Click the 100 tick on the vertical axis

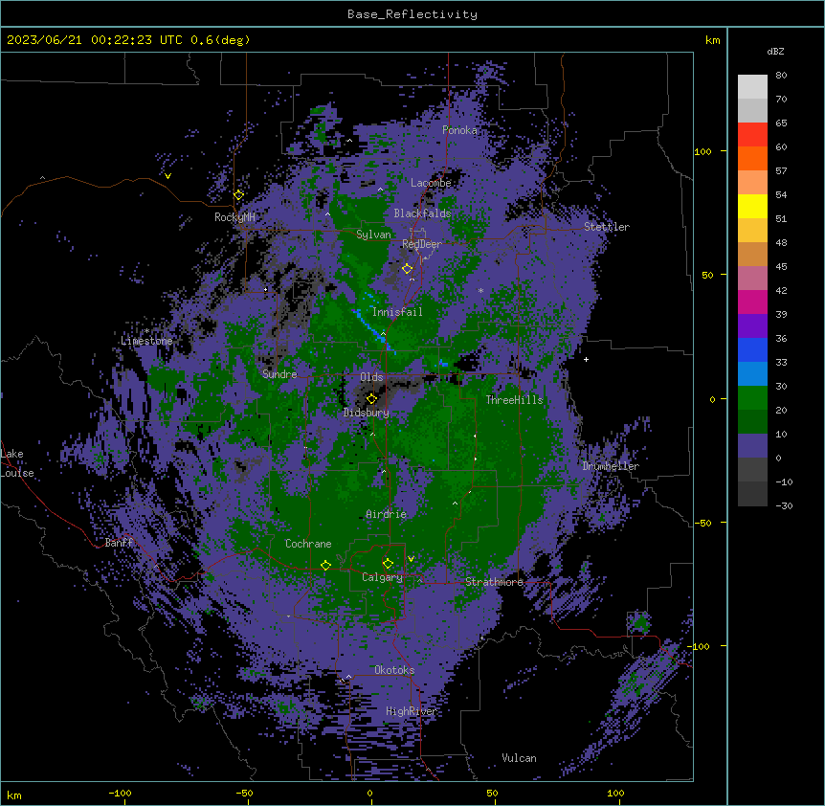coord(702,151)
